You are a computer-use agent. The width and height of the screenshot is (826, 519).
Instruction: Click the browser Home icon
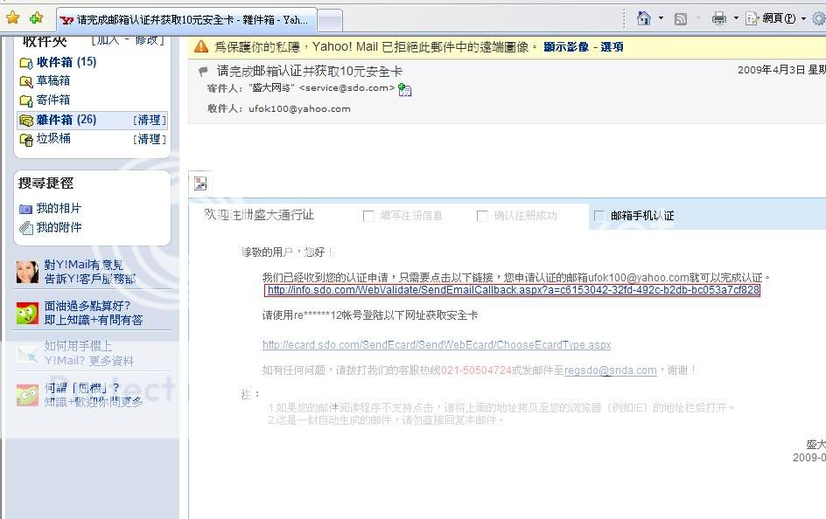(644, 18)
